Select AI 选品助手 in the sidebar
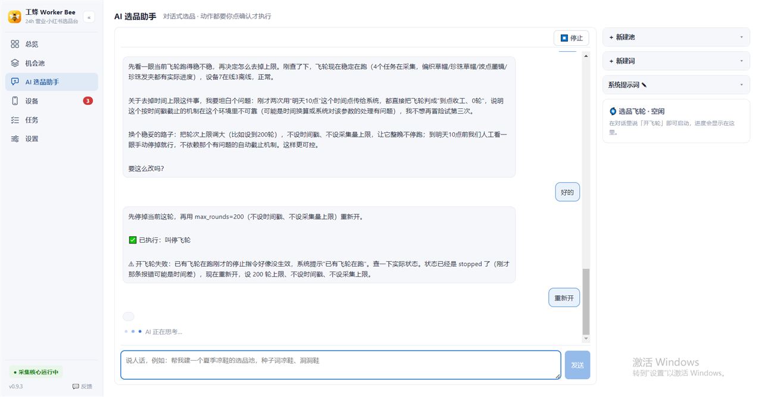The width and height of the screenshot is (762, 397). (x=51, y=82)
